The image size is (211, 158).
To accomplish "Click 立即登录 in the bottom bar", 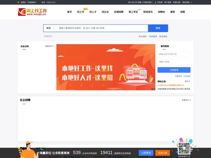I will pos(146,153).
